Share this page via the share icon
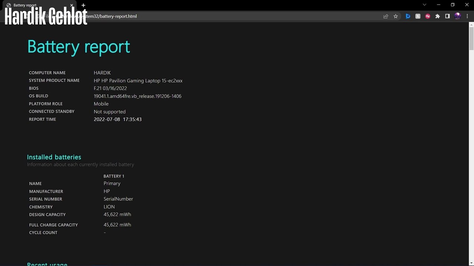The height and width of the screenshot is (266, 474). point(386,16)
